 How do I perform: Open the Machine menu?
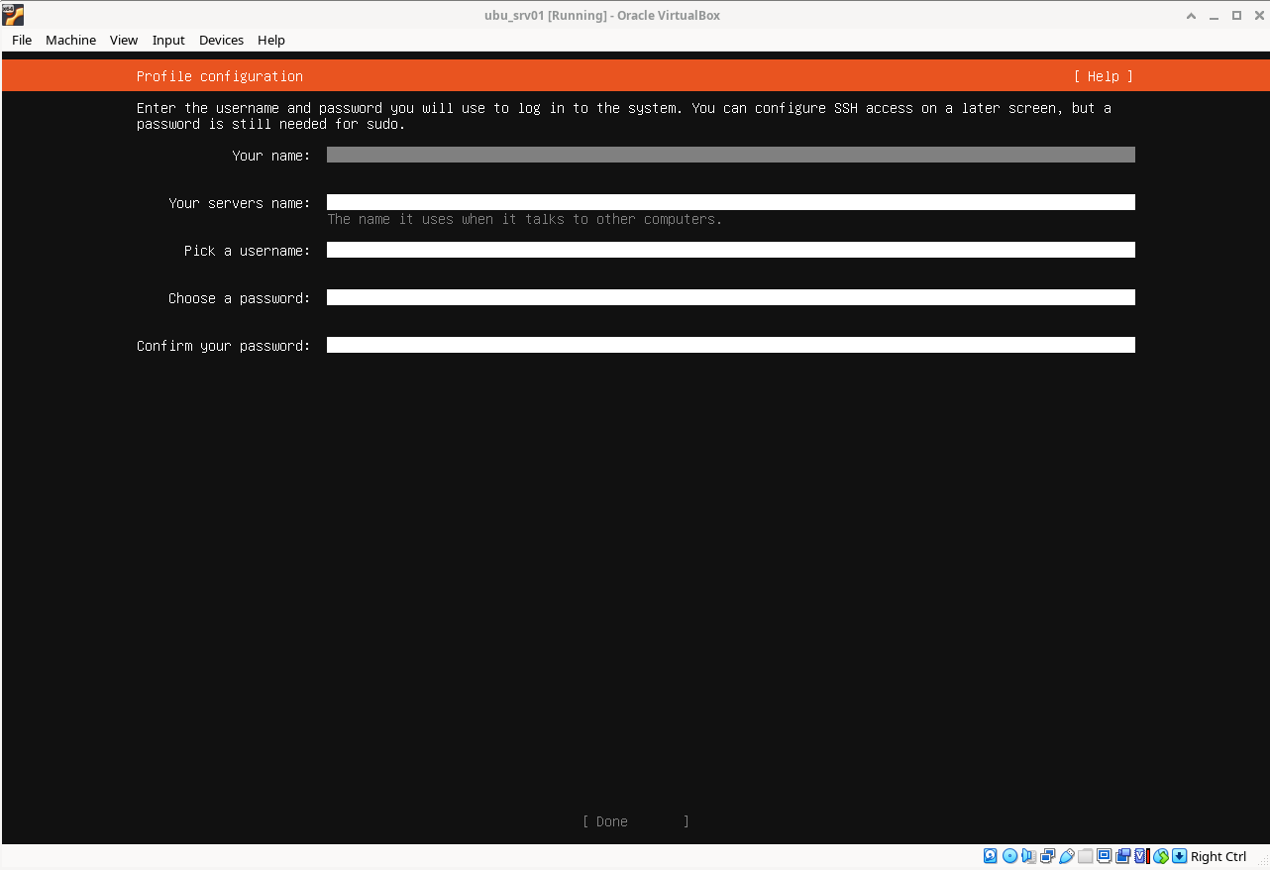[70, 40]
